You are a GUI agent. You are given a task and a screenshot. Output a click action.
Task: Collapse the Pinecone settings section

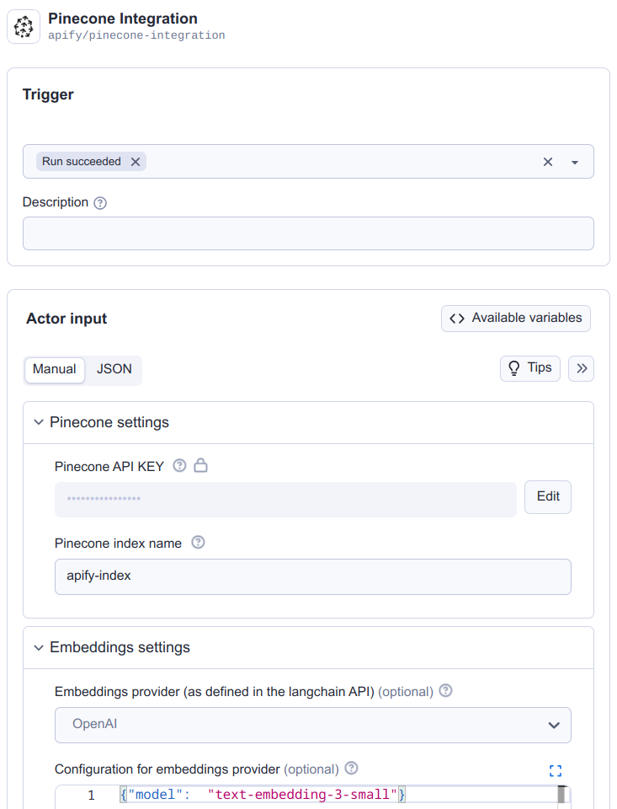click(x=39, y=421)
